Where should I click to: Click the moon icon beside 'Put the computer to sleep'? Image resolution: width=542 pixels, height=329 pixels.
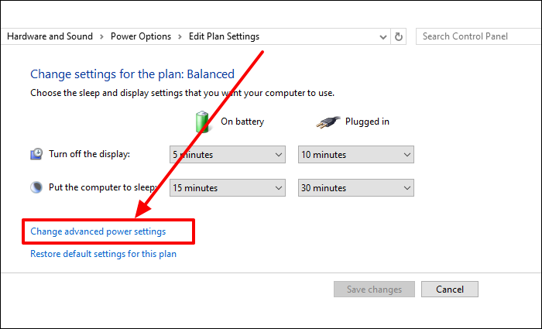(37, 187)
